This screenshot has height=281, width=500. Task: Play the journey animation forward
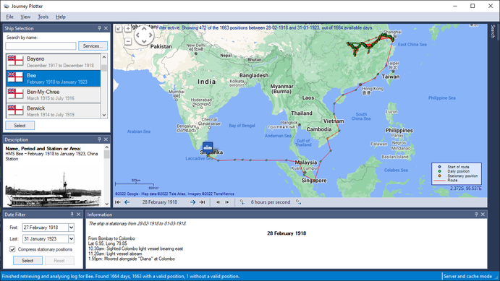tap(227, 202)
